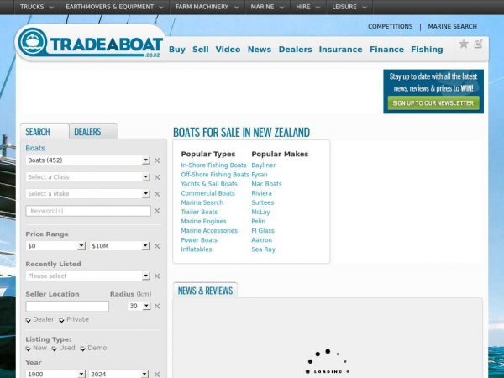Open the minimum price $0 dropdown
The image size is (504, 378).
[55, 246]
